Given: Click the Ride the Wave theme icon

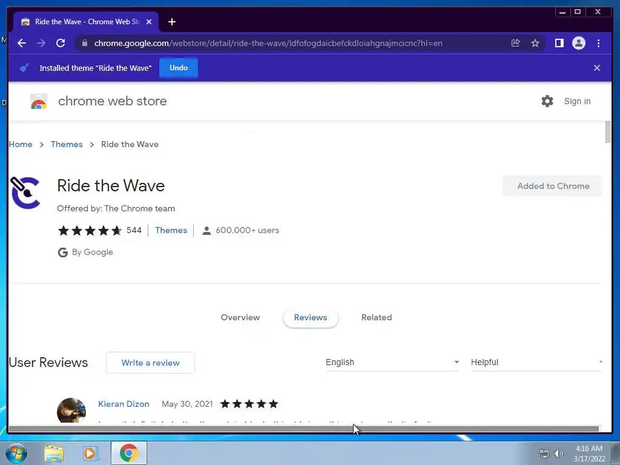Looking at the screenshot, I should point(25,193).
